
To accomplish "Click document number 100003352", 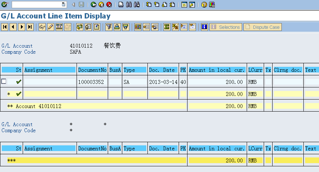I will coord(91,82).
